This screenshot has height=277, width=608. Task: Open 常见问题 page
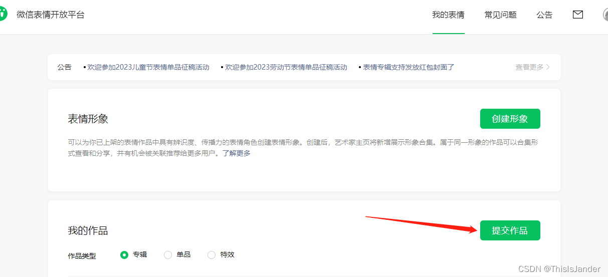[x=500, y=15]
